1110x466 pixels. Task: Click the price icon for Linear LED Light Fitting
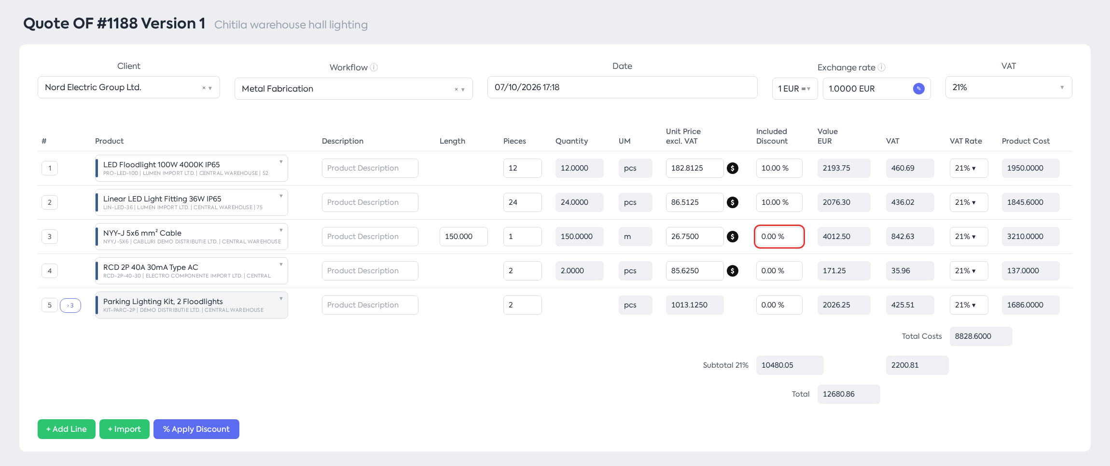coord(733,202)
